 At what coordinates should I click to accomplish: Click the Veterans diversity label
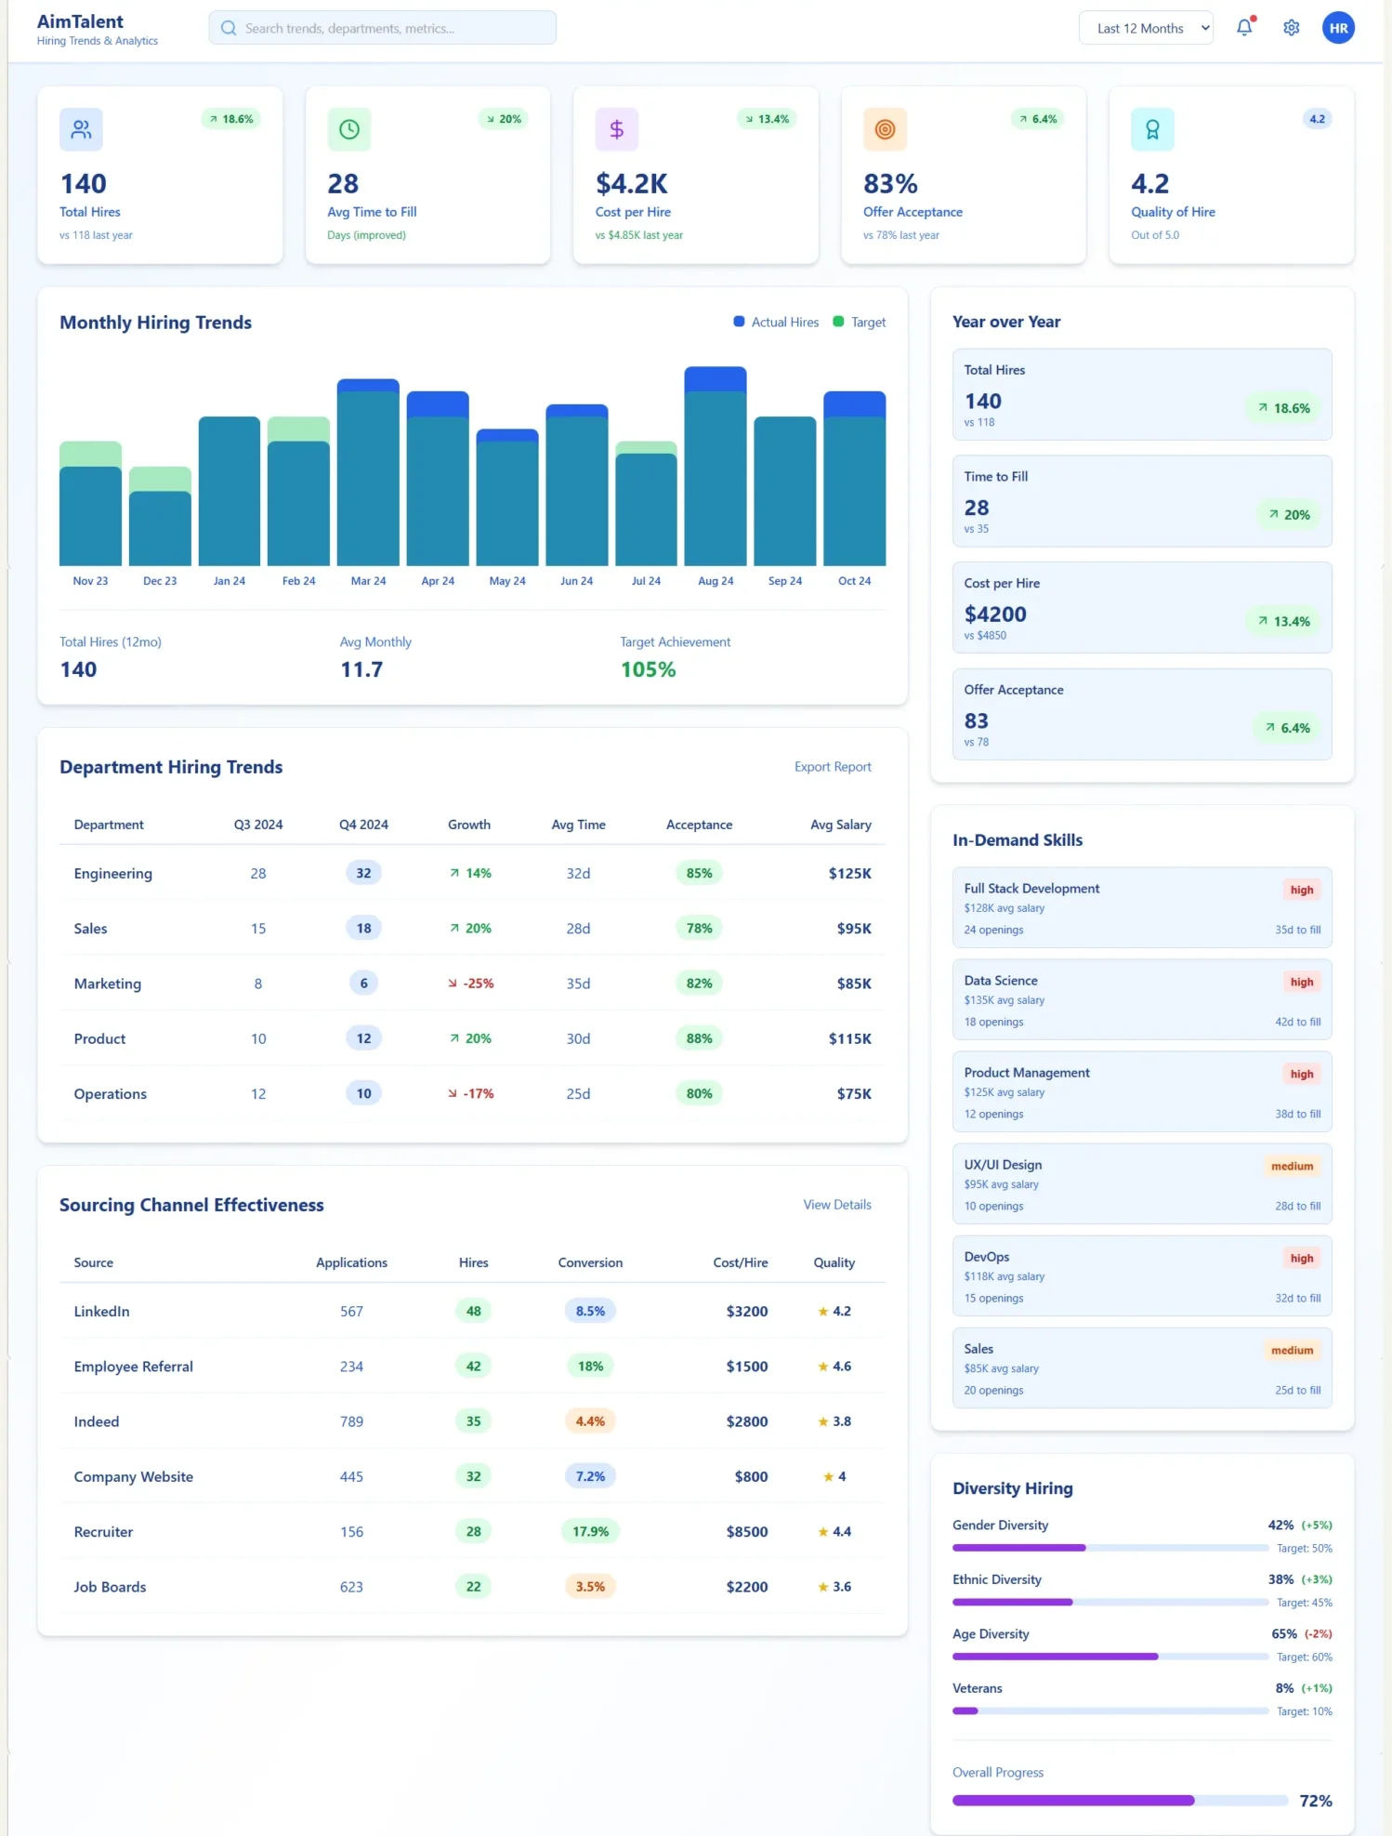pyautogui.click(x=978, y=1688)
